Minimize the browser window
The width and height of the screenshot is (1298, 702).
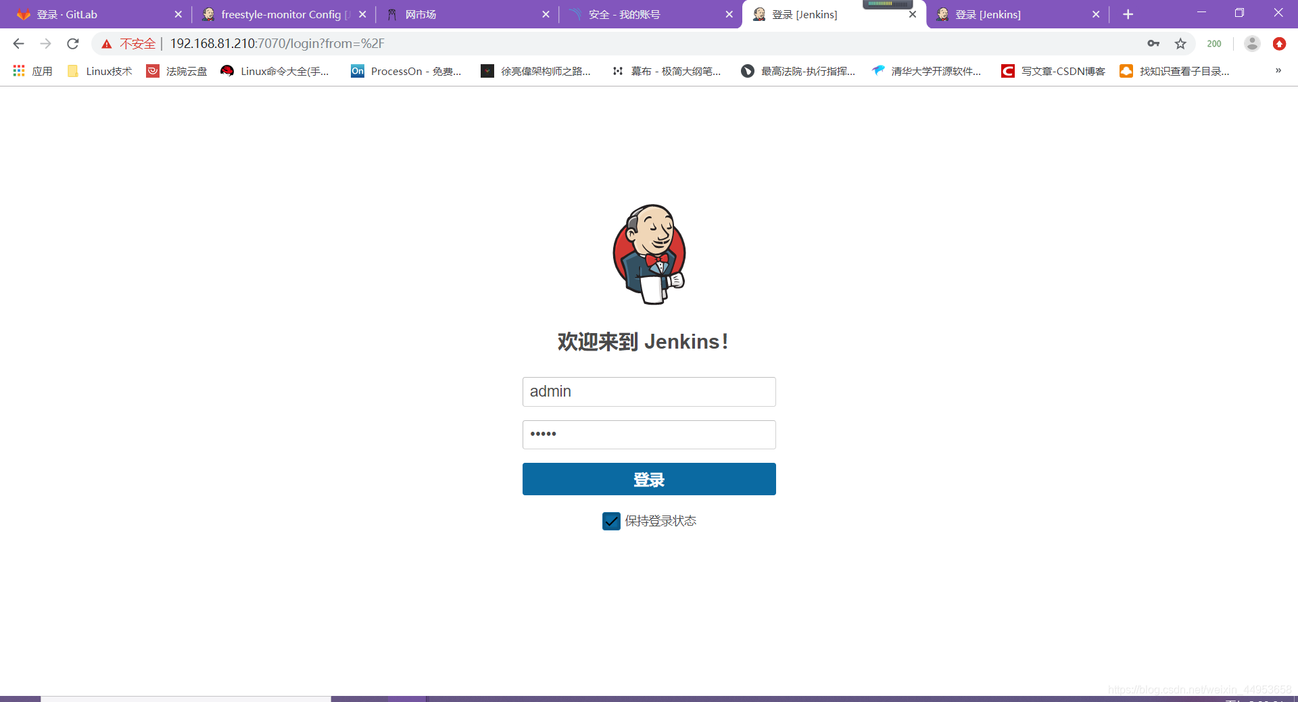1201,13
